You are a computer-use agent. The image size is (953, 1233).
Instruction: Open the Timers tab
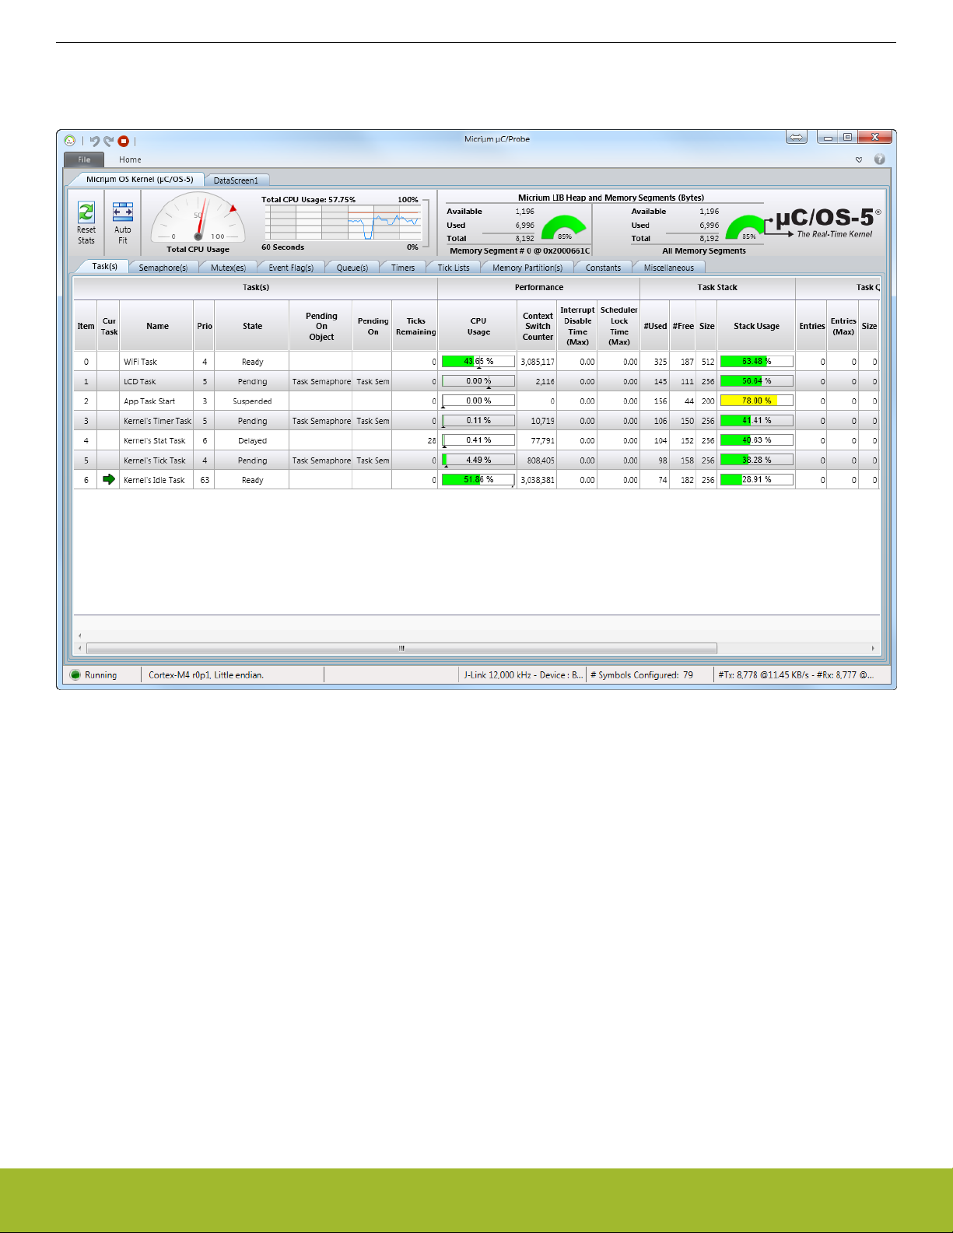point(403,268)
